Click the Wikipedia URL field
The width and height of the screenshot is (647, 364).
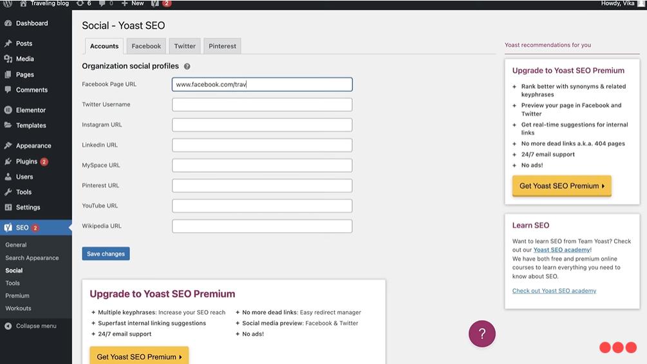point(262,226)
